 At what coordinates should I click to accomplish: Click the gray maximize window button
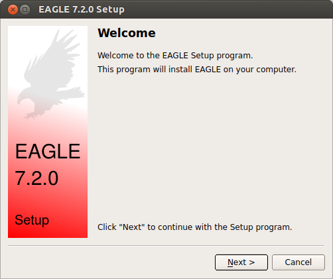point(25,10)
